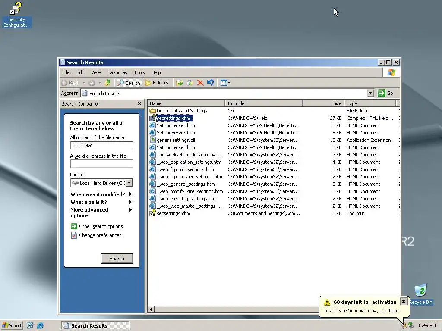
Task: Close the Search Companion pane
Action: tap(139, 103)
